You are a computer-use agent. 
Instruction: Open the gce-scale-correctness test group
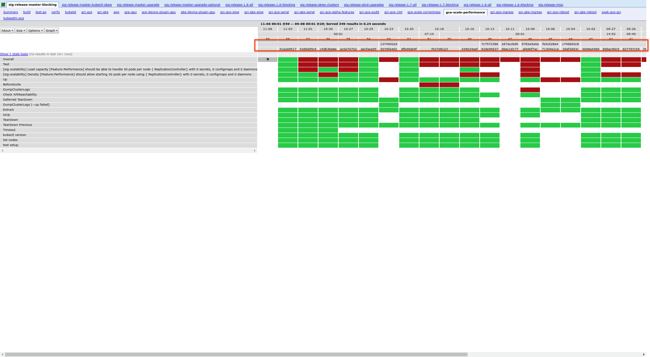pyautogui.click(x=424, y=12)
